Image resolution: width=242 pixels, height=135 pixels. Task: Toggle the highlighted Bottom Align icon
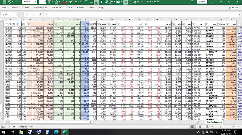pos(96,2)
